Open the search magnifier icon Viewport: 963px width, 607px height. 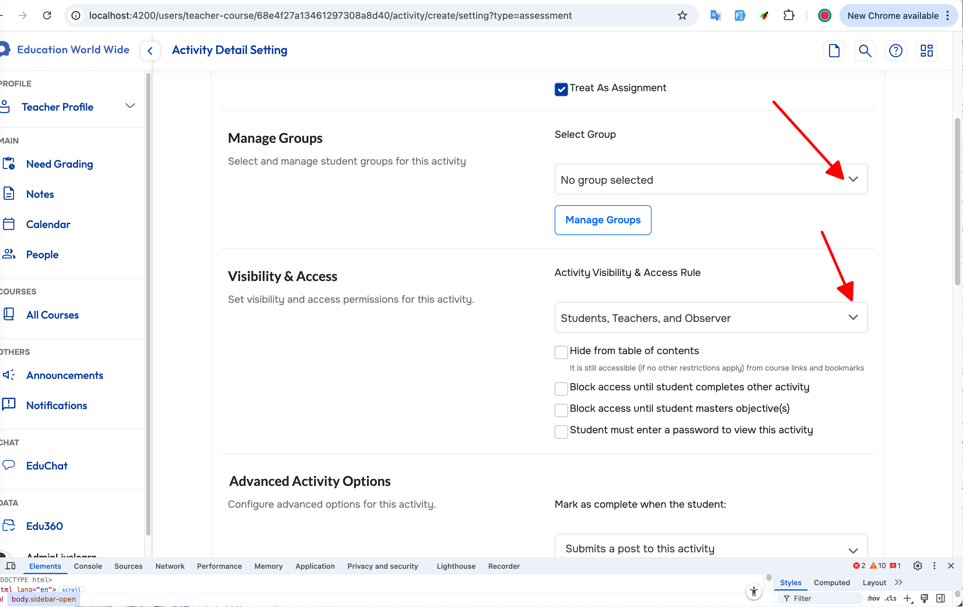(x=865, y=51)
